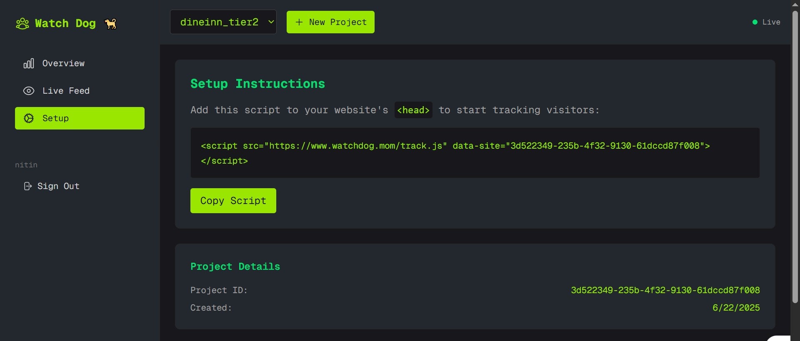The height and width of the screenshot is (341, 800).
Task: Open the dineinn_tier2 project dropdown
Action: (223, 22)
